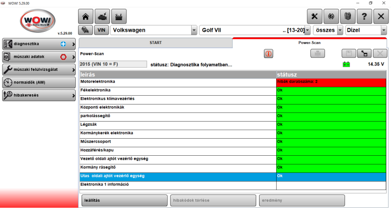Click Ok status of Fékelektronika
Image resolution: width=391 pixels, height=208 pixels.
[x=331, y=91]
